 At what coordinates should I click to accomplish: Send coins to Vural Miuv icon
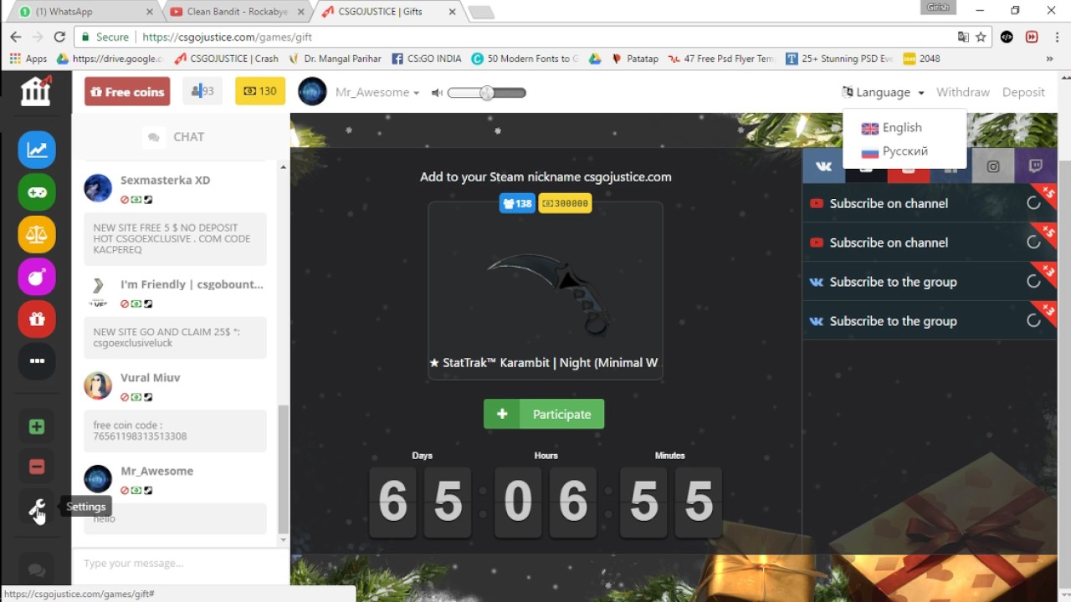(x=136, y=397)
